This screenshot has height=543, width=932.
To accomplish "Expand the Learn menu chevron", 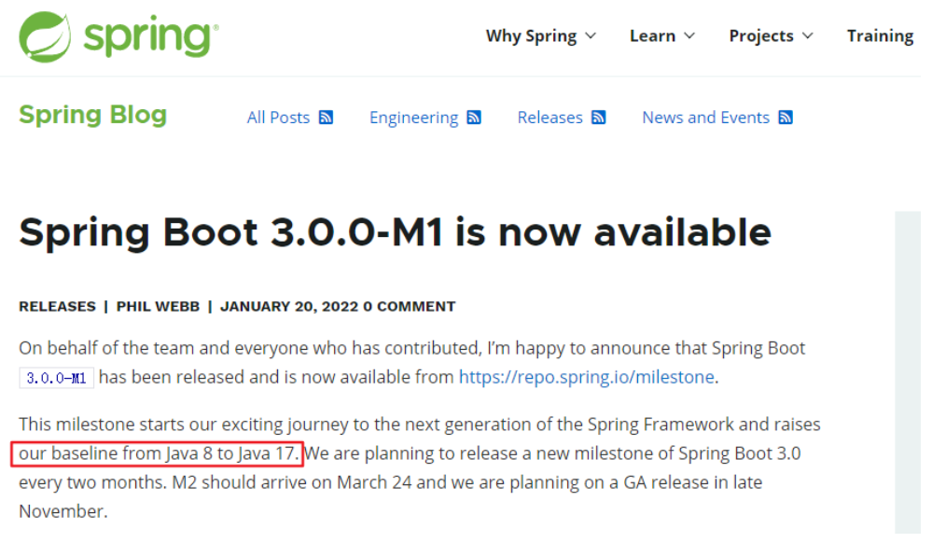I will coord(689,36).
